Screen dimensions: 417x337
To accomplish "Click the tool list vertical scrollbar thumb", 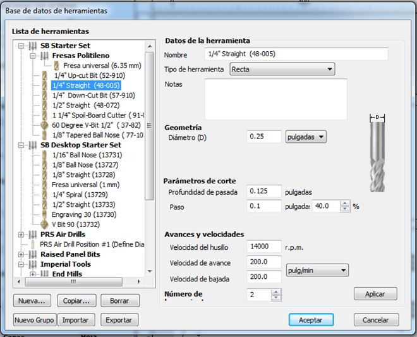I will tap(150, 126).
